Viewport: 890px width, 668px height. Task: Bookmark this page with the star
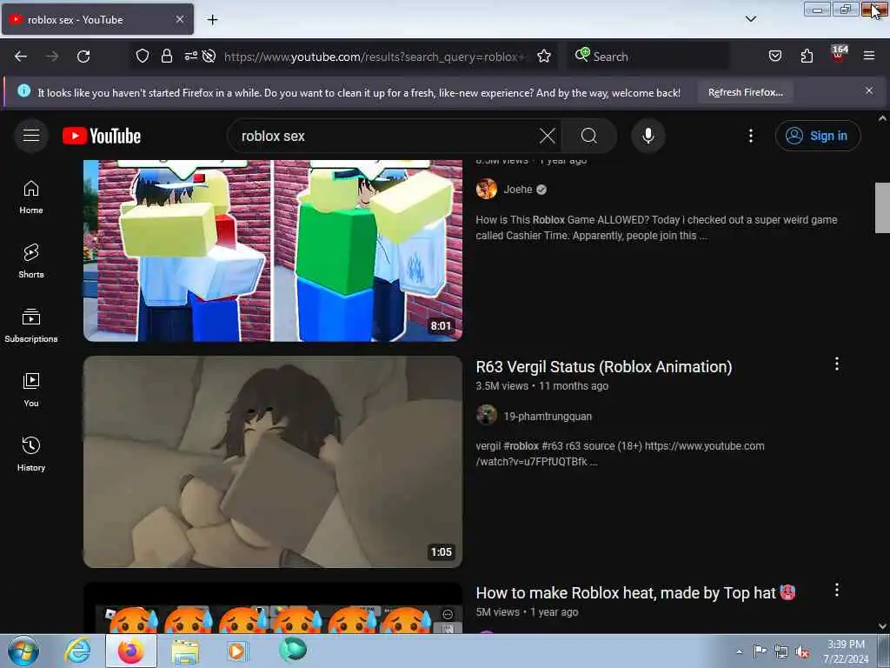(x=544, y=56)
